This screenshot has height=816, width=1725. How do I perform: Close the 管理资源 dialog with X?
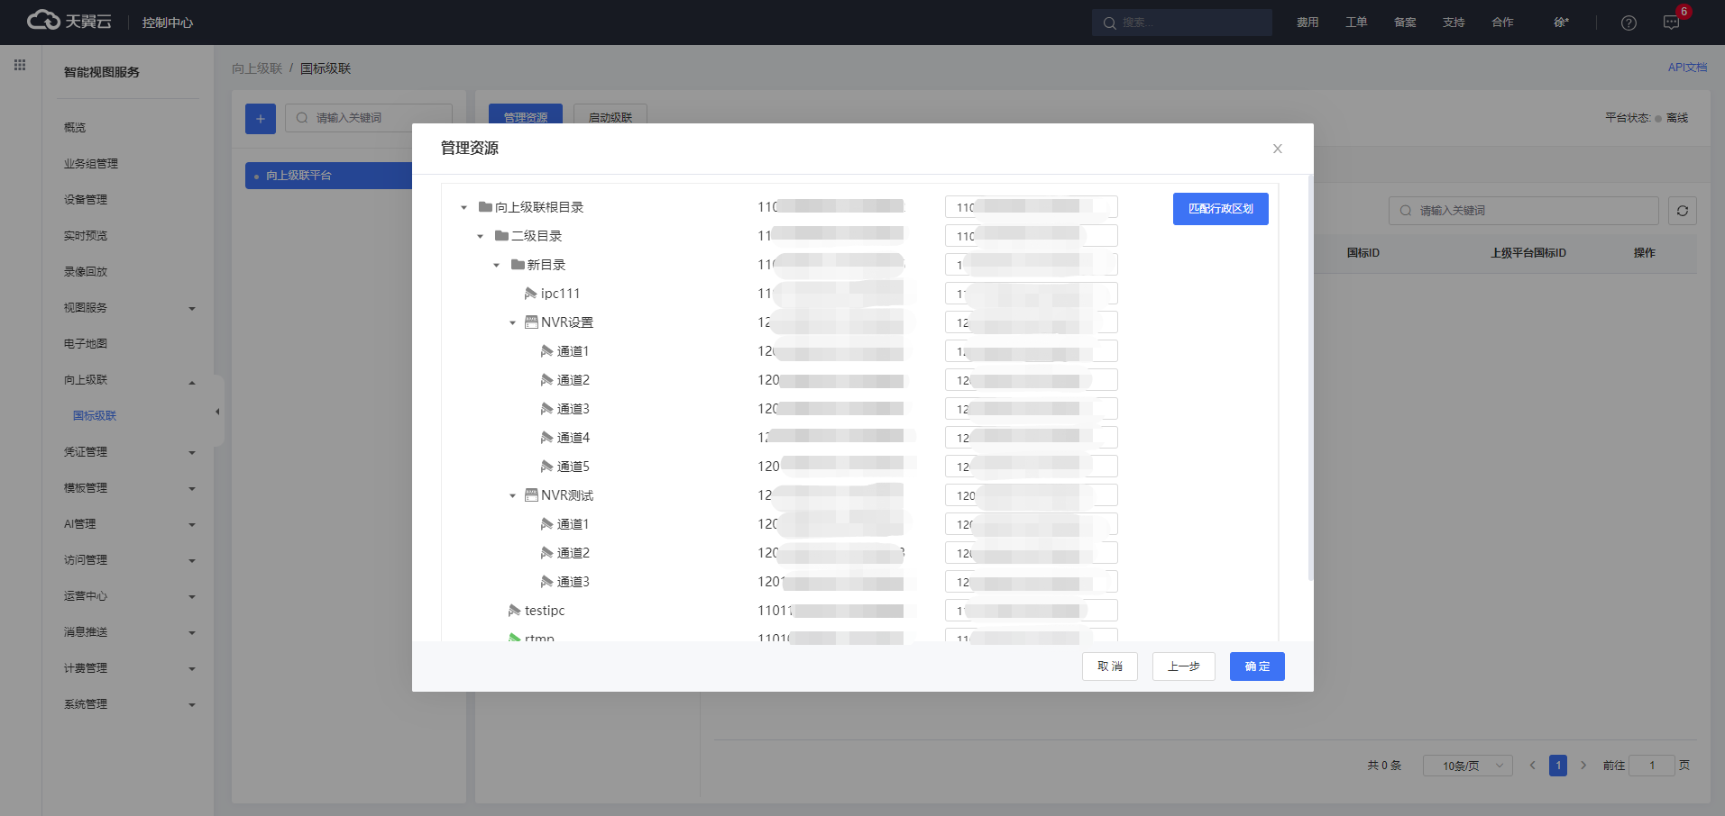(1277, 149)
